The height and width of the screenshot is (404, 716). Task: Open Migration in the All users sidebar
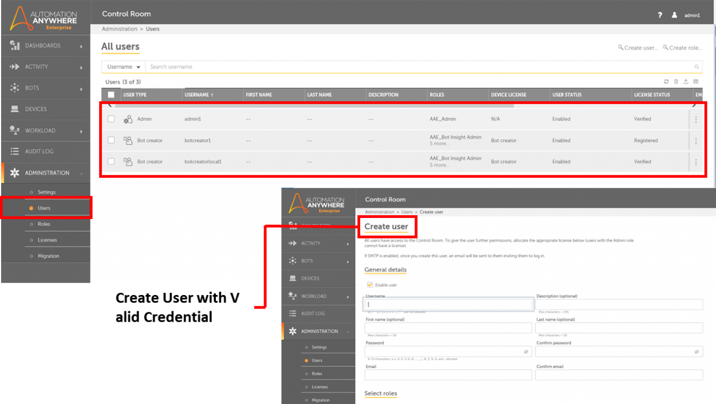click(48, 256)
